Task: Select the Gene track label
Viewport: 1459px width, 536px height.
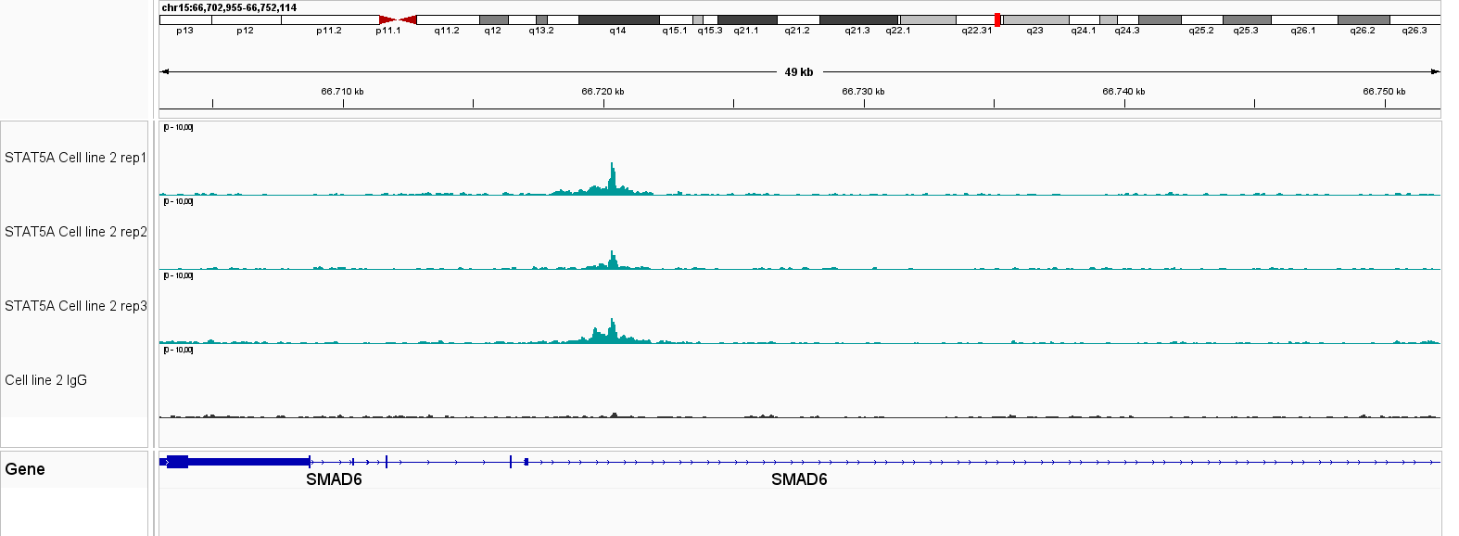Action: [x=25, y=469]
